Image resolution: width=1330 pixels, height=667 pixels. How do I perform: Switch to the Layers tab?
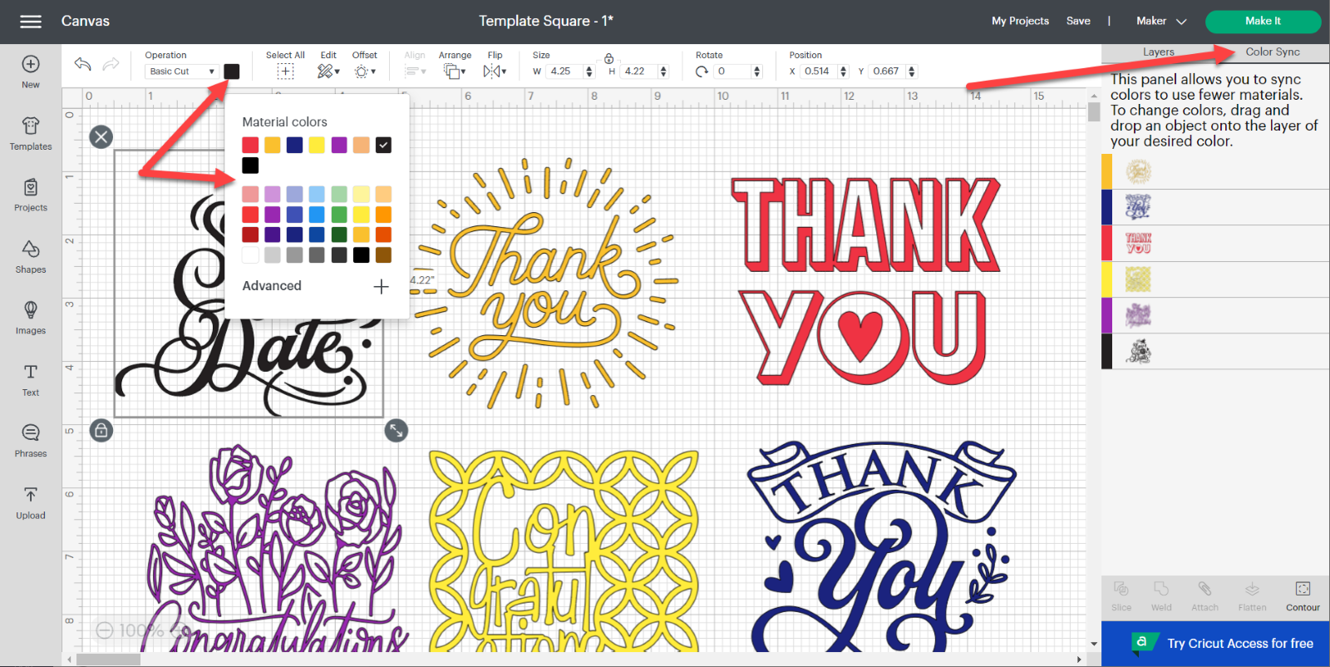pos(1158,52)
